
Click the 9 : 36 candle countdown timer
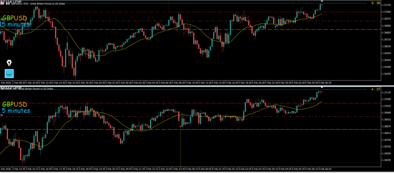376,3
